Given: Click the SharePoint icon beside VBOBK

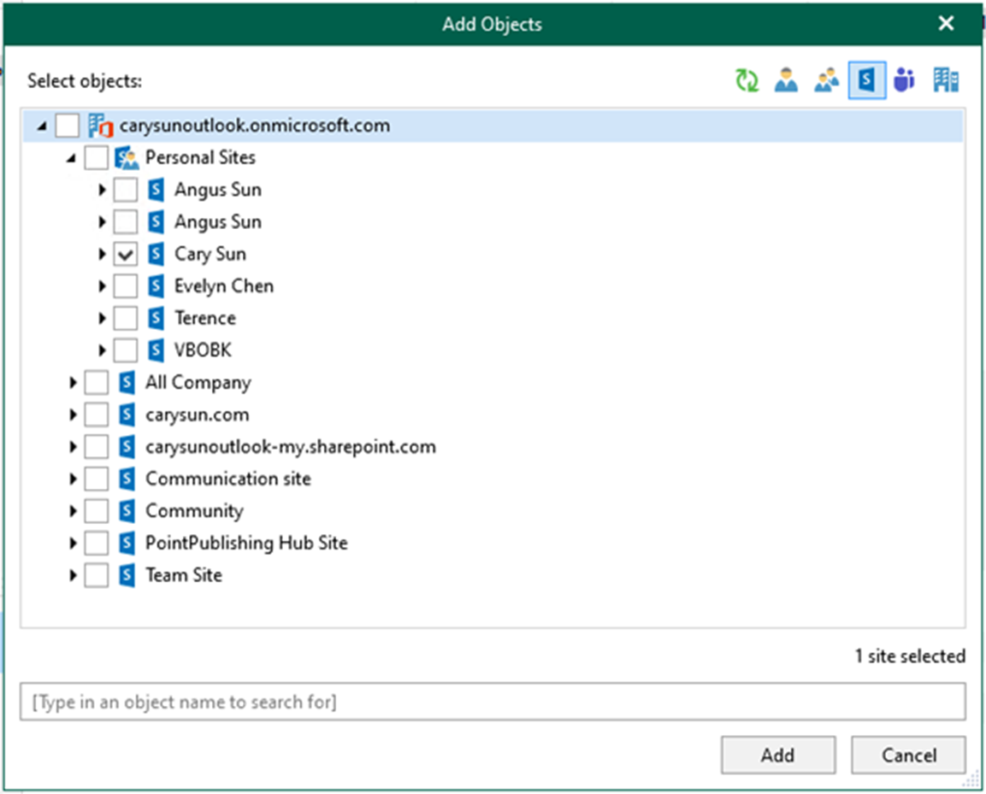Looking at the screenshot, I should click(156, 350).
